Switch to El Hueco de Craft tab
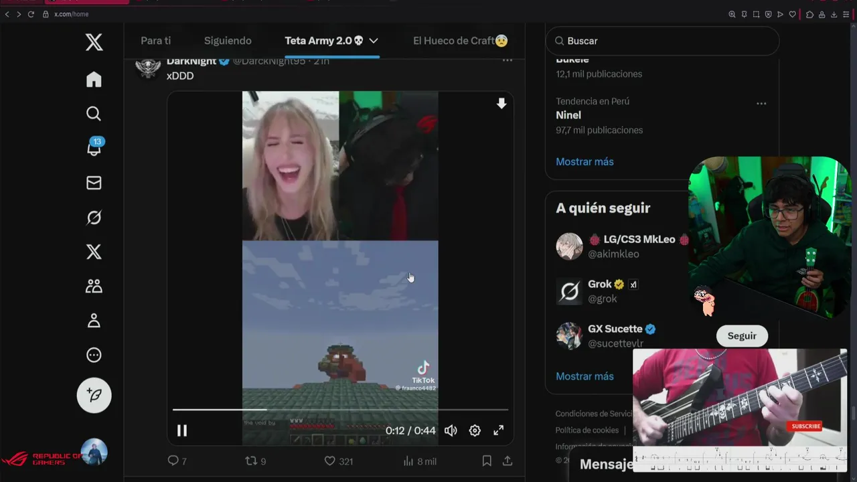This screenshot has width=857, height=482. click(x=460, y=41)
